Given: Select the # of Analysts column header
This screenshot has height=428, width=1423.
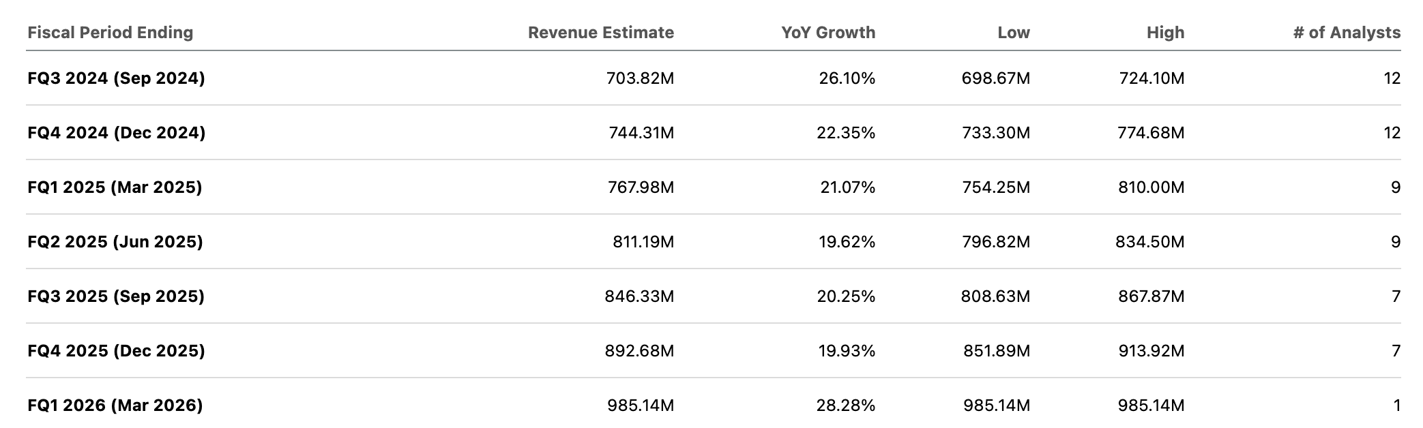Looking at the screenshot, I should (1346, 33).
